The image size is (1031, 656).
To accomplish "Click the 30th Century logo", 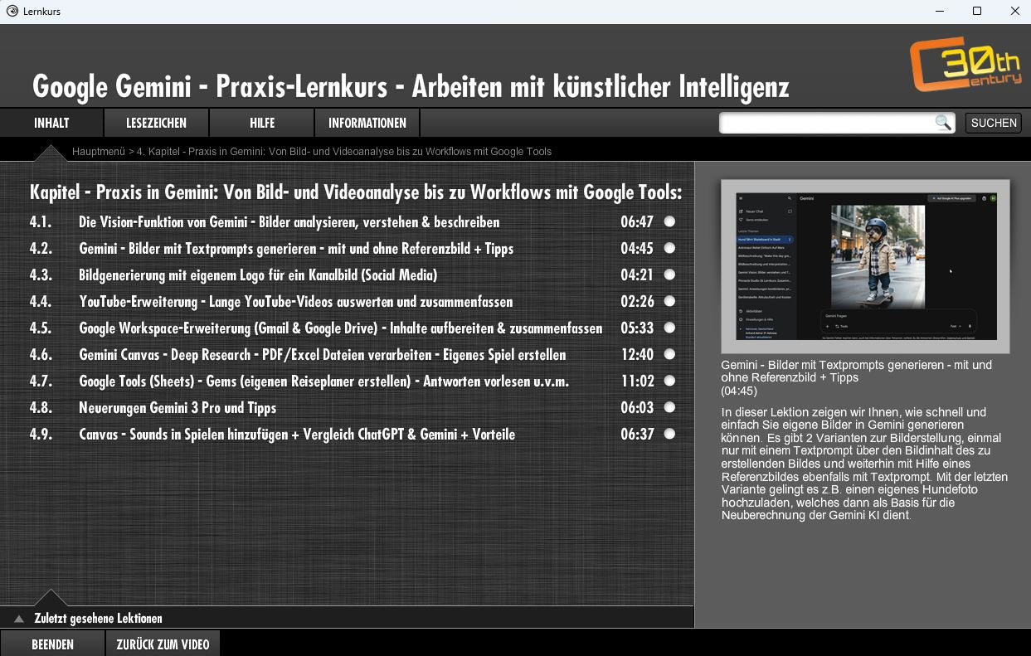I will coord(965,64).
